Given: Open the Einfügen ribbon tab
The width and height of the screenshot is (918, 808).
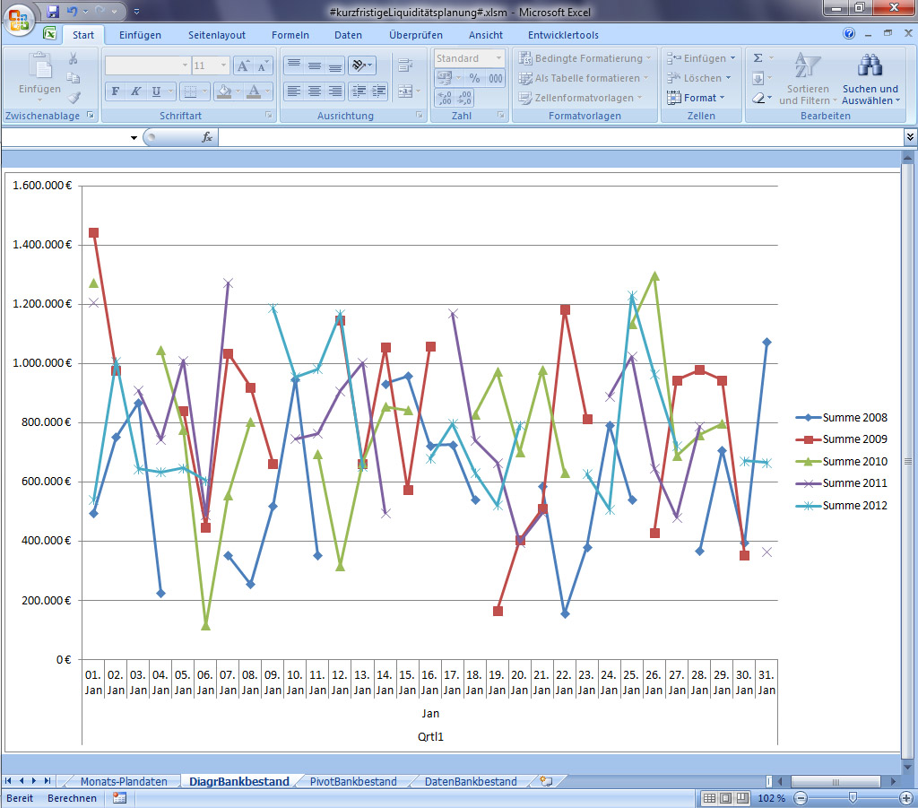Looking at the screenshot, I should click(140, 35).
